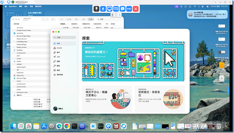Open the monitor display settings icon
This screenshot has width=234, height=133.
[x=109, y=9]
